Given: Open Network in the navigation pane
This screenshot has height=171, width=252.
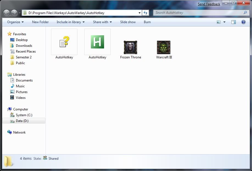Looking at the screenshot, I should point(19,132).
